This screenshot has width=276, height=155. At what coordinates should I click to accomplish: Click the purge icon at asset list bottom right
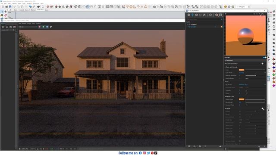tap(220, 146)
